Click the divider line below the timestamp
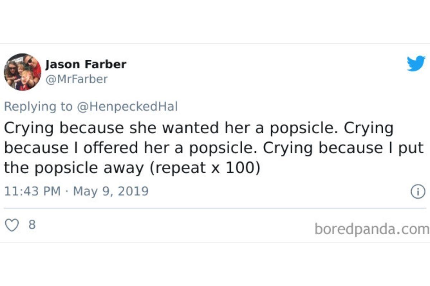Viewport: 430px width, 286px height. (x=215, y=208)
